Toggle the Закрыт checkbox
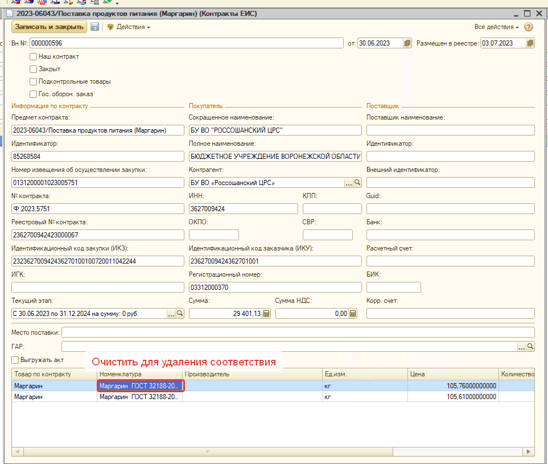The height and width of the screenshot is (464, 548). pos(33,69)
